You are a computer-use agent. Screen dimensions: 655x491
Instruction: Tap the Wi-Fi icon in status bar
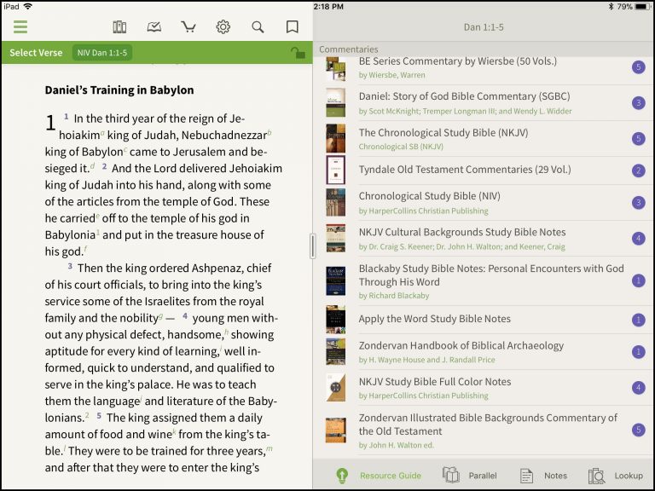click(28, 6)
